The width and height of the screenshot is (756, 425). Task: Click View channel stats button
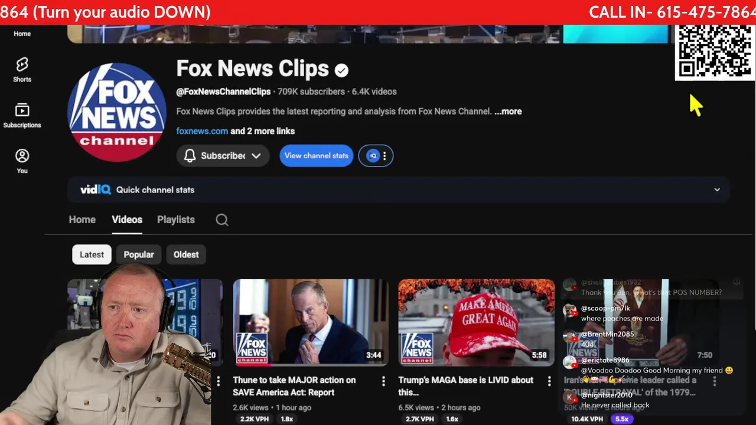[316, 156]
